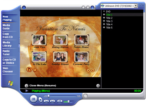
Task: Select the Title 5 text in playlist
Action: coord(109,28)
